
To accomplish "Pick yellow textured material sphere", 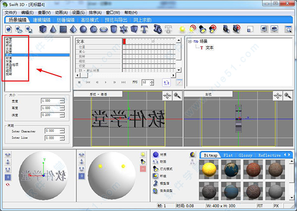I will (209, 169).
